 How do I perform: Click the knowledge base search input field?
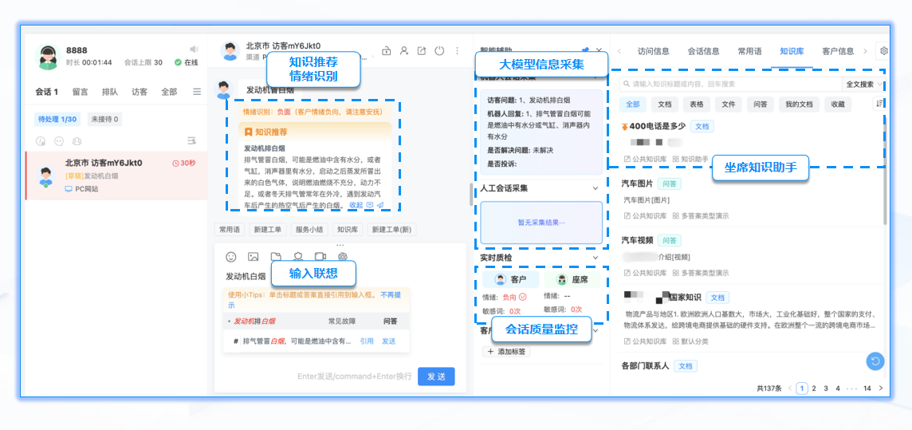click(729, 84)
